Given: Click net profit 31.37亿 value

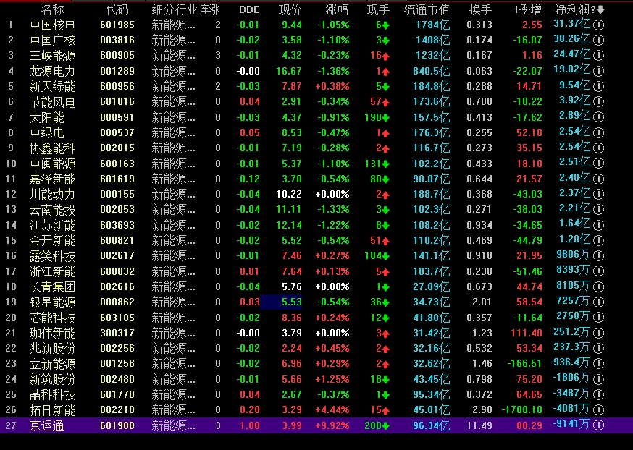Looking at the screenshot, I should (x=571, y=24).
